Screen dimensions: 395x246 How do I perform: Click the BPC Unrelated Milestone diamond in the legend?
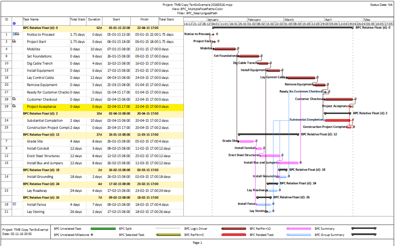pyautogui.click(x=91, y=234)
